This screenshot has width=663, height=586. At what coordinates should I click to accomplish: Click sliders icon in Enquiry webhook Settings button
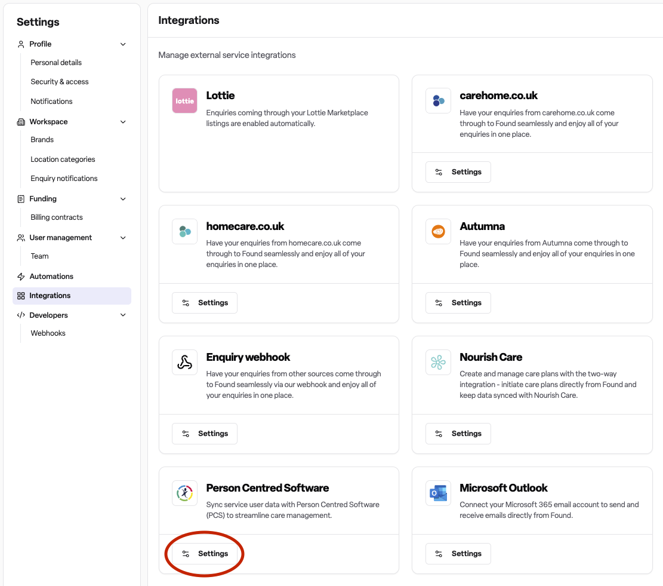pos(186,434)
